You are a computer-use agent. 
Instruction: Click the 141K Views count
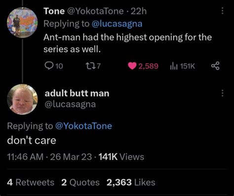pyautogui.click(x=121, y=157)
